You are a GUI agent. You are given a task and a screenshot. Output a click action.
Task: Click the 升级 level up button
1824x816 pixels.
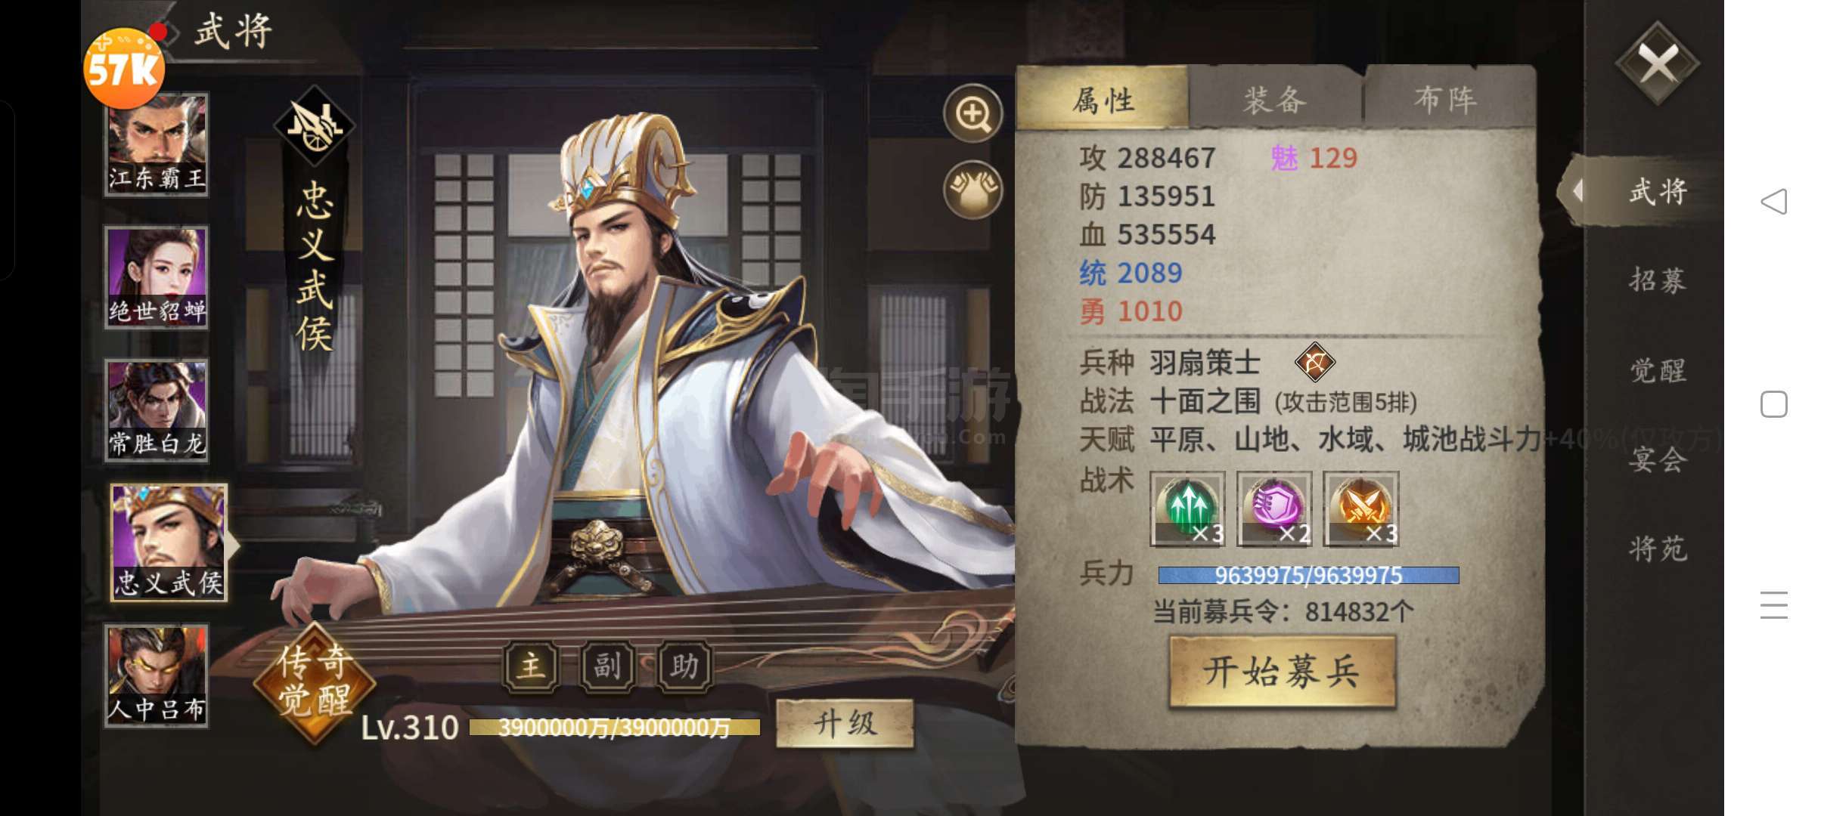tap(845, 724)
